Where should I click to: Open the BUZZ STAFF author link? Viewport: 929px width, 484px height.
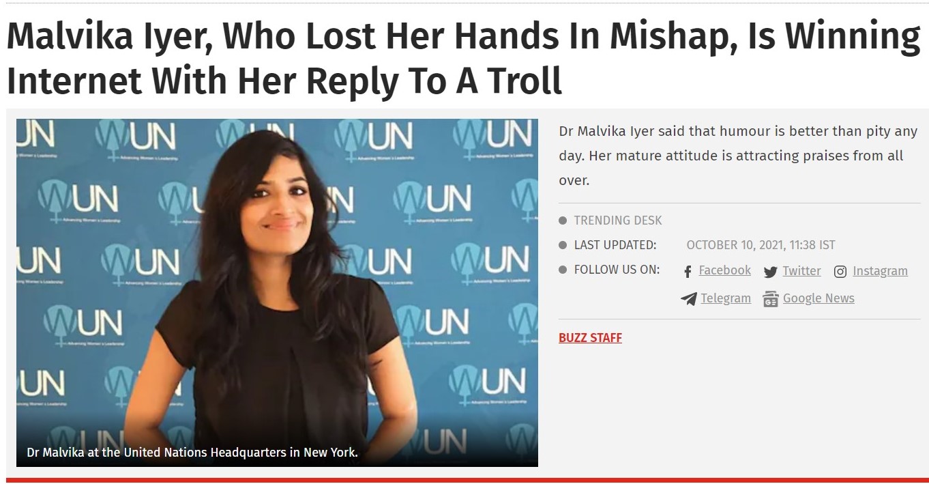[x=590, y=338]
